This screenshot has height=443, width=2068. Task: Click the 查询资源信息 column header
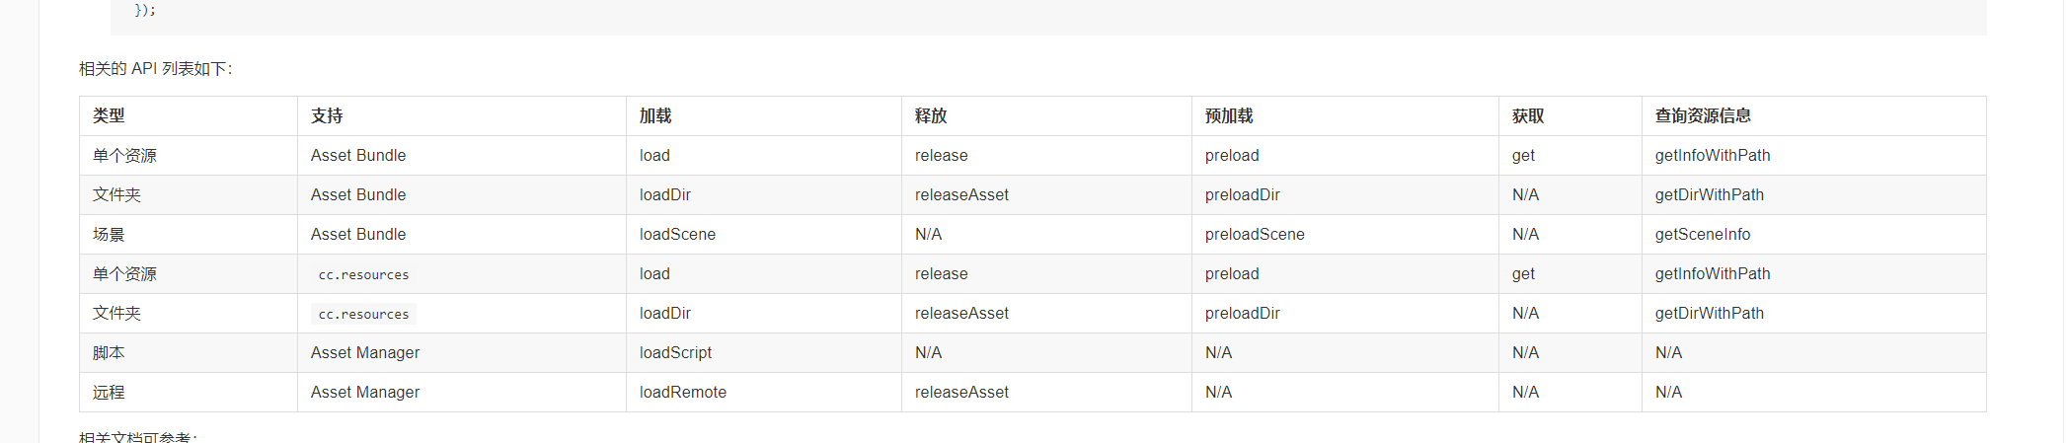[1703, 116]
